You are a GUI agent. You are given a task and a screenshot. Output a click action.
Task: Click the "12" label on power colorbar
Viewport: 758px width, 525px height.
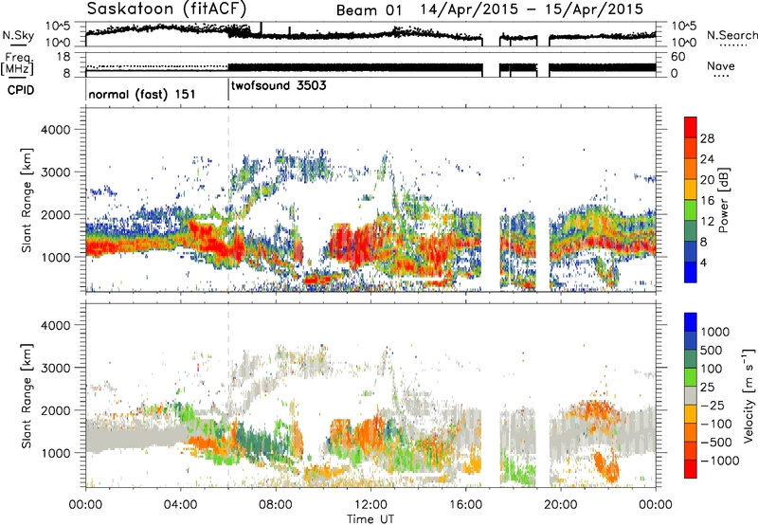(x=707, y=222)
